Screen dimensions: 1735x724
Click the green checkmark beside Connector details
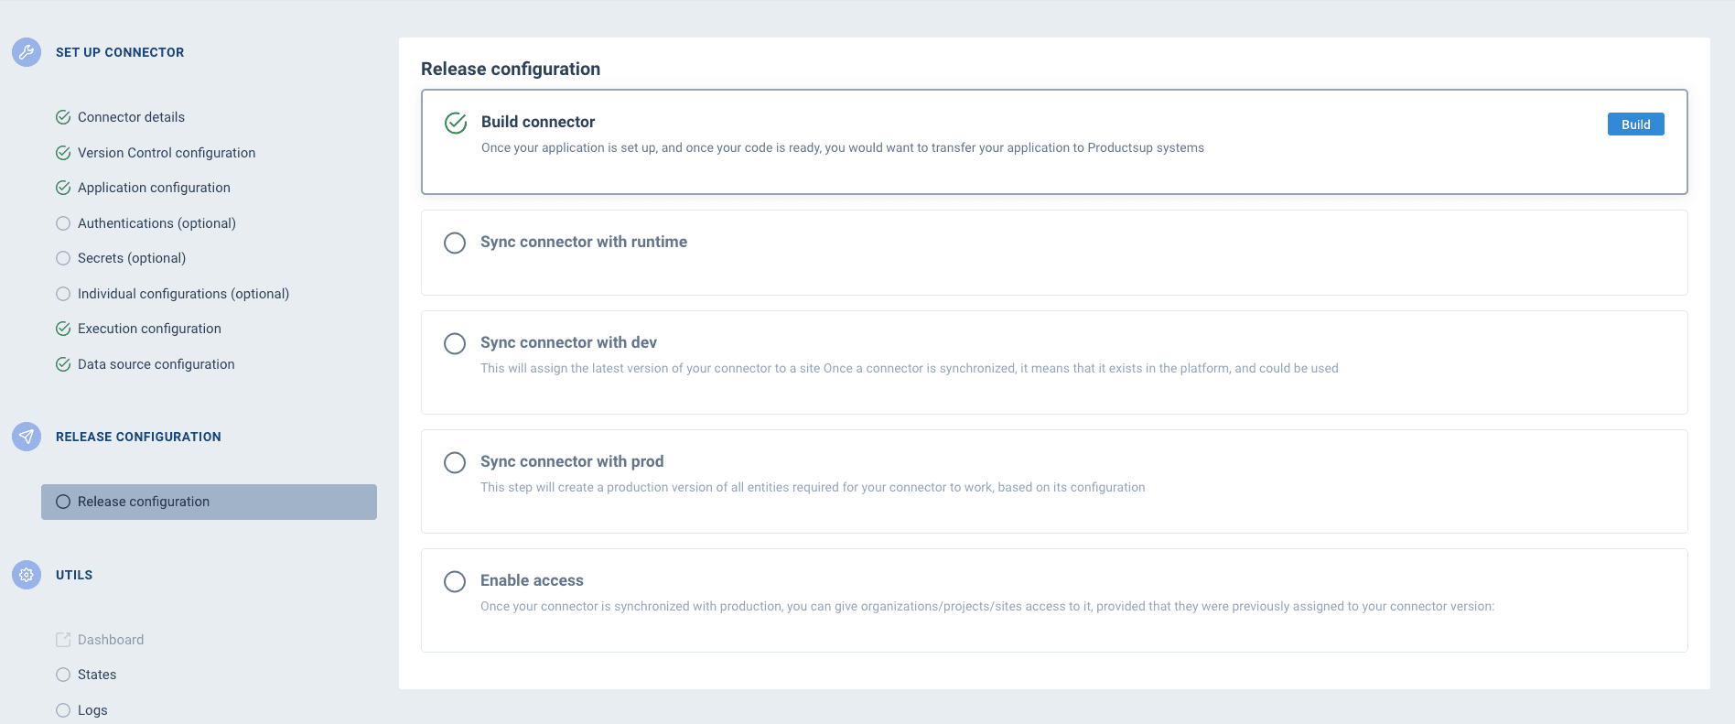[63, 116]
